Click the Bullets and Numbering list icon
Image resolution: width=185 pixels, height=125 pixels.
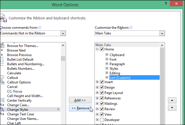(x=2, y=64)
